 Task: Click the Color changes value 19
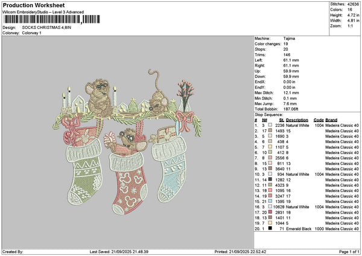(285, 44)
